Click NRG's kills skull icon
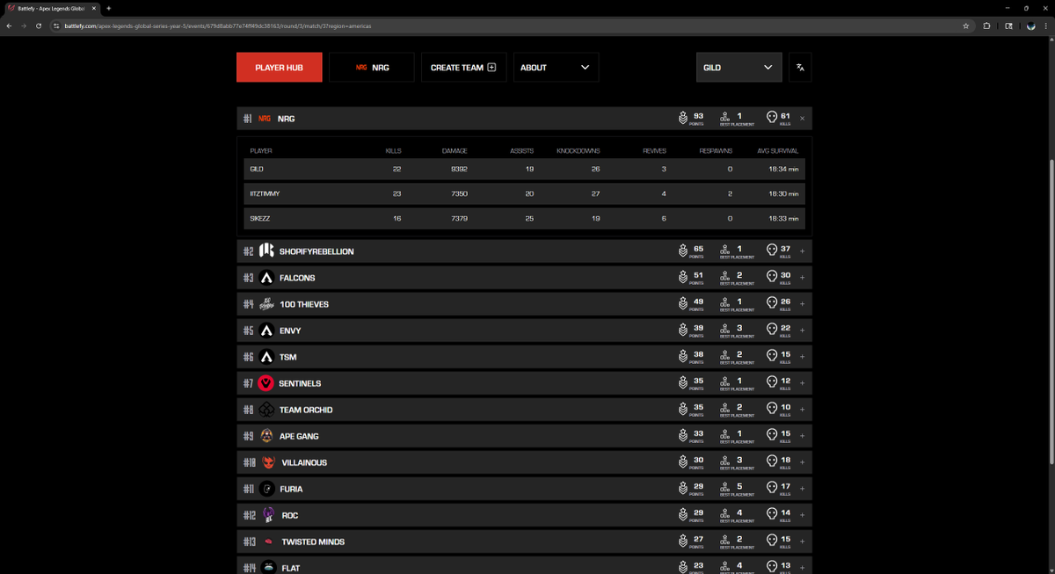The image size is (1055, 574). coord(772,118)
